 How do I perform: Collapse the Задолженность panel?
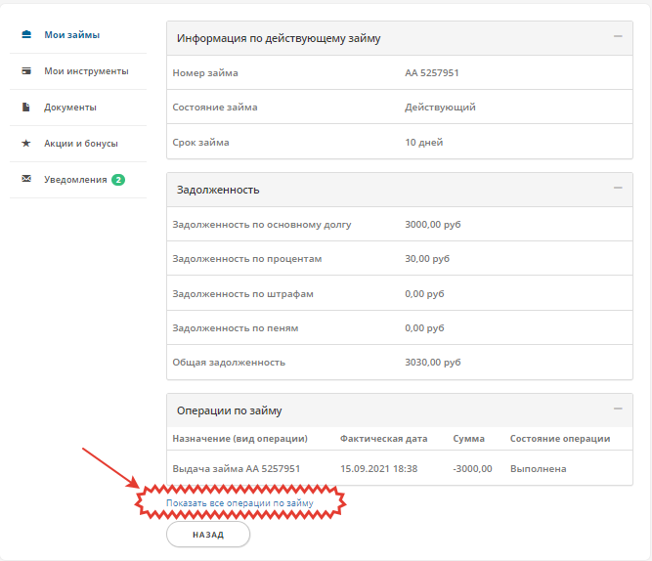pyautogui.click(x=618, y=188)
